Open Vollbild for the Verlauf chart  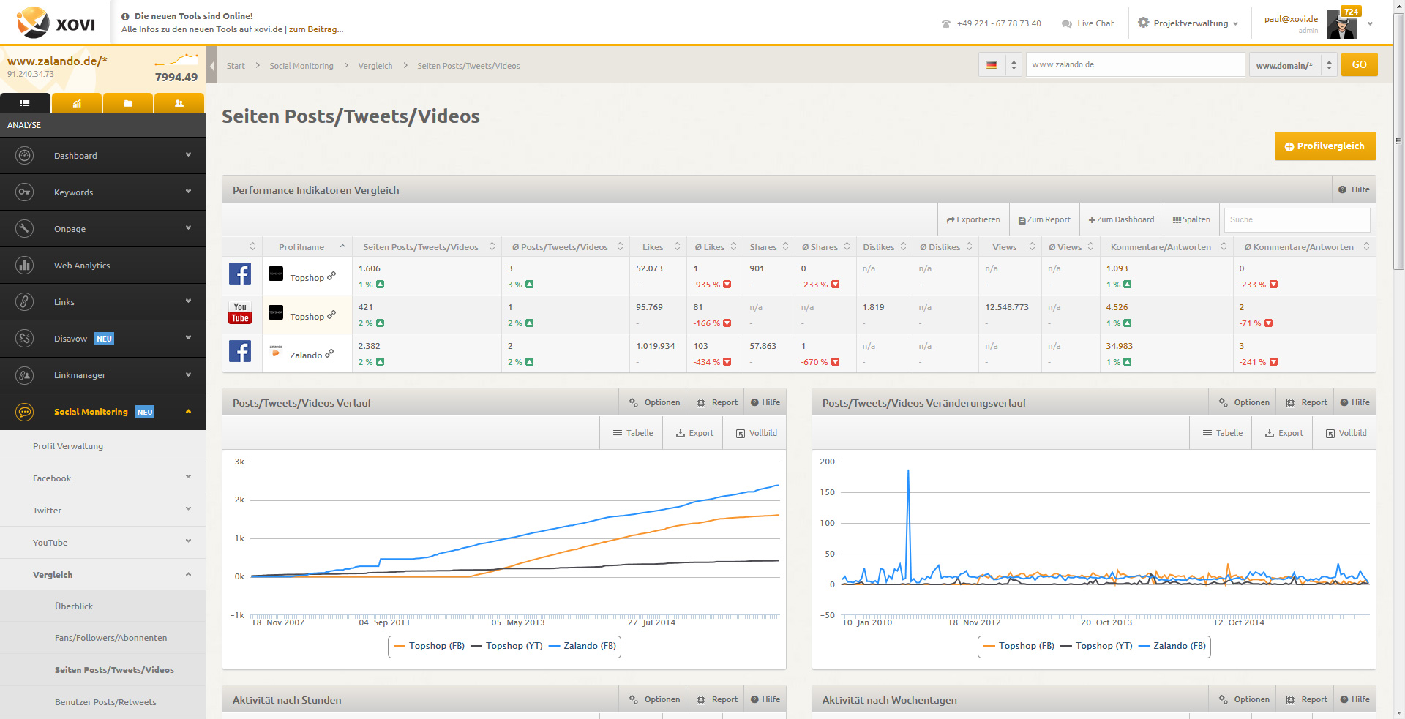tap(756, 433)
